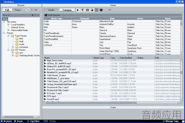Screen dimensions: 185x123
Task: Click the folder icon in Browser toolbar
Action: point(36,10)
